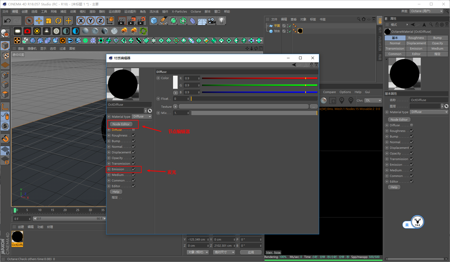Click the Undo arrow icon
450x262 pixels.
coord(8,21)
